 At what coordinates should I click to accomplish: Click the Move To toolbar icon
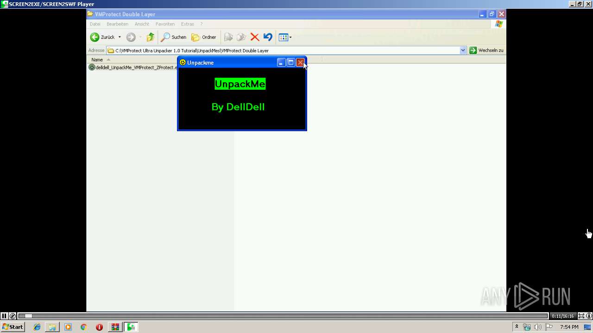coord(228,37)
